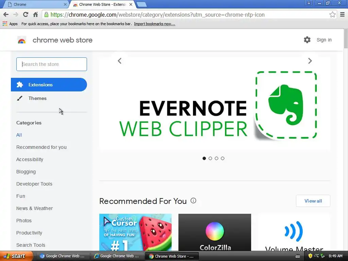Select the second carousel dot
Image resolution: width=348 pixels, height=261 pixels.
tap(210, 158)
